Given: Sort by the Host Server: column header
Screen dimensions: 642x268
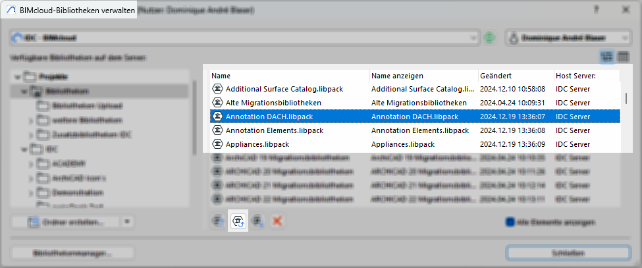Looking at the screenshot, I should click(x=587, y=76).
